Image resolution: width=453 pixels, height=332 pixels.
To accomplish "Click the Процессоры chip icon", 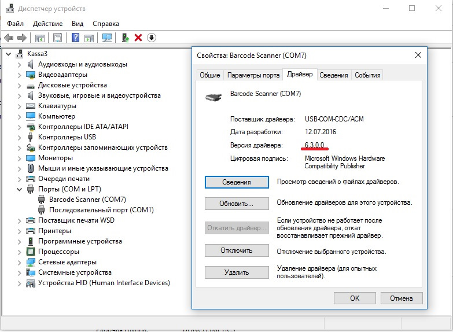I will click(31, 252).
